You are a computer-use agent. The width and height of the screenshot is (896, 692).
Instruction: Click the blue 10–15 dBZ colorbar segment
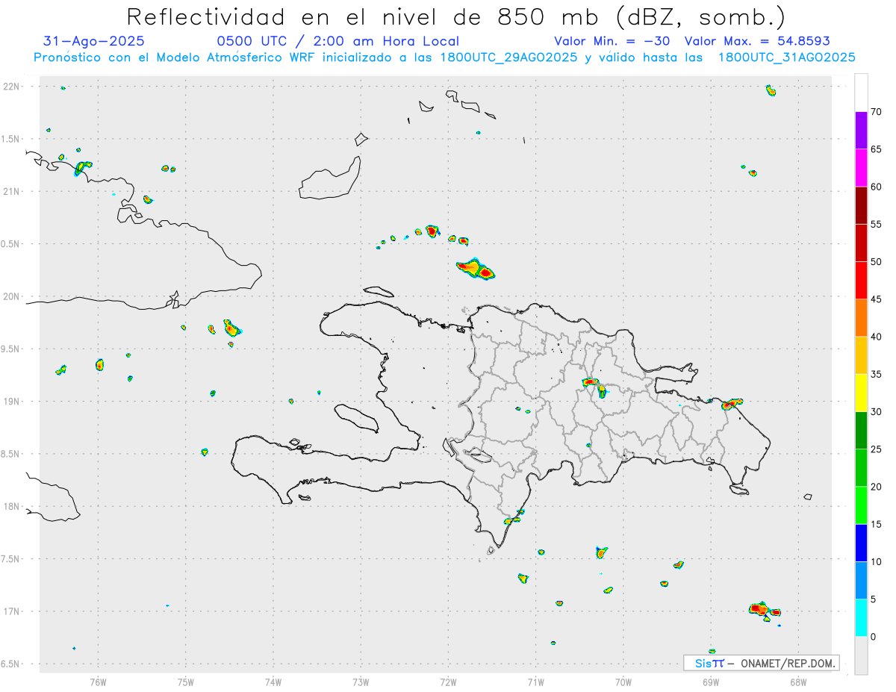(861, 543)
